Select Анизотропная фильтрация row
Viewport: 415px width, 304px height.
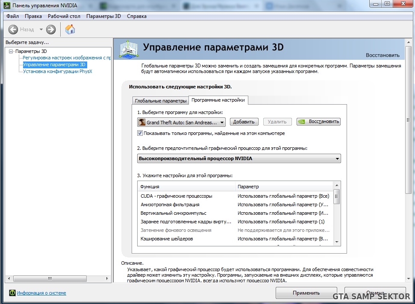tap(235, 205)
